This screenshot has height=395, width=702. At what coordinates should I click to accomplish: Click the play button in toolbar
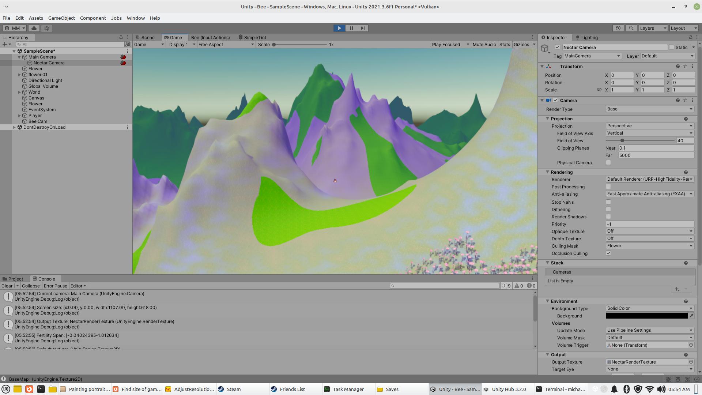tap(339, 27)
